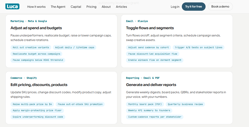This screenshot has width=249, height=127.
Task: Select the Enable winback flow on dormant segment tag
Action: click(155, 60)
